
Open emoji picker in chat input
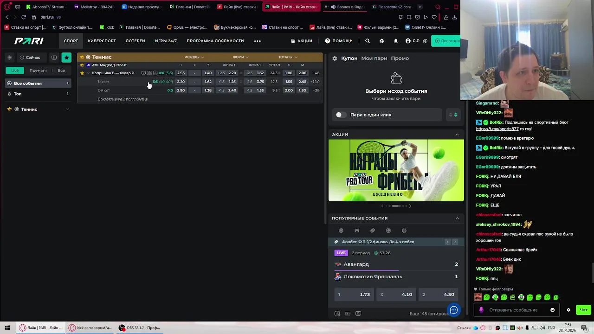(x=552, y=310)
